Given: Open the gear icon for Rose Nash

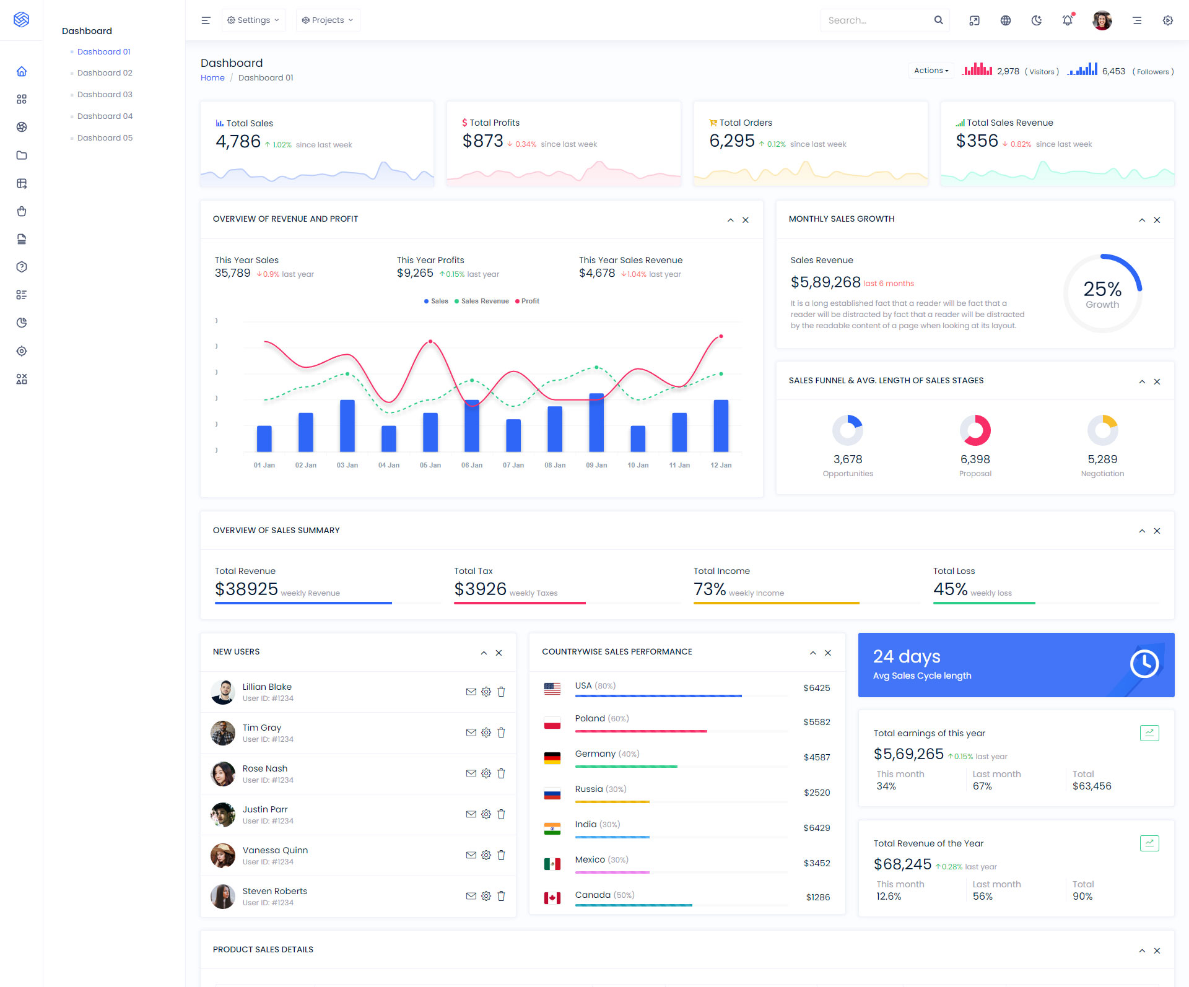Looking at the screenshot, I should pos(486,773).
